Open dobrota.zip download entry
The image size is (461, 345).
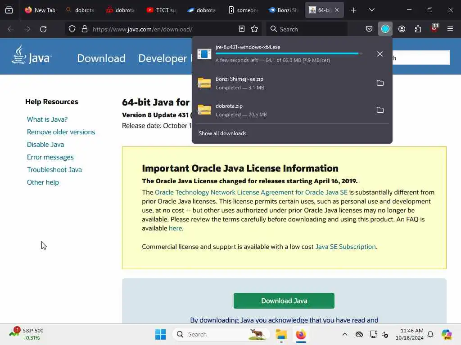(x=282, y=110)
